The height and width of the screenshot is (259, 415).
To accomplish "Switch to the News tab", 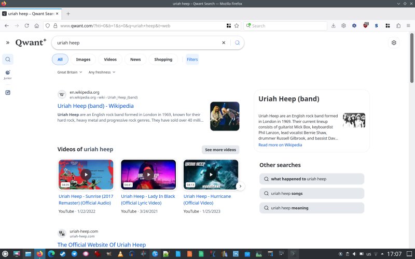I will (x=135, y=60).
